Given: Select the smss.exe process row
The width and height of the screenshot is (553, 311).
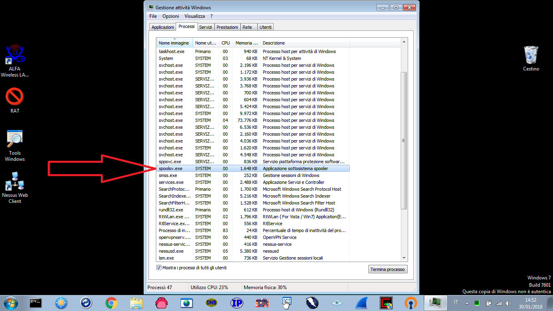Looking at the screenshot, I should tap(253, 175).
